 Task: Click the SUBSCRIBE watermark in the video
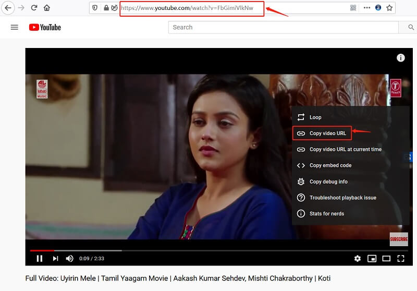[x=399, y=239]
